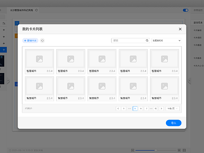Click the first leading ellipsis in pagination
204x153 pixels.
tap(129, 108)
